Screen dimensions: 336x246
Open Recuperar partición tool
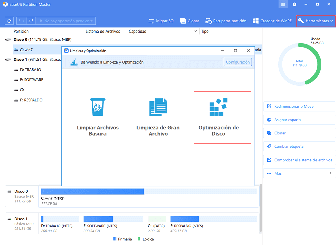coord(226,21)
